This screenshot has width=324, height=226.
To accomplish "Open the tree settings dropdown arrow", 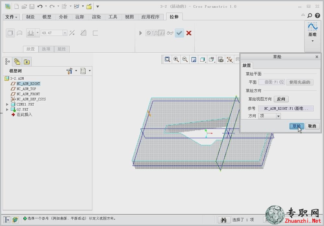I will (76, 71).
